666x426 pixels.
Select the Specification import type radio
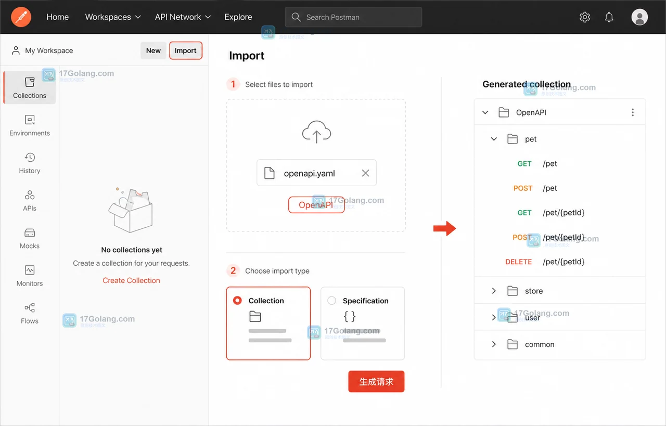tap(331, 301)
